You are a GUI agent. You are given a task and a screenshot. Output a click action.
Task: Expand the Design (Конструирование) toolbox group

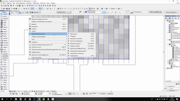(4, 18)
